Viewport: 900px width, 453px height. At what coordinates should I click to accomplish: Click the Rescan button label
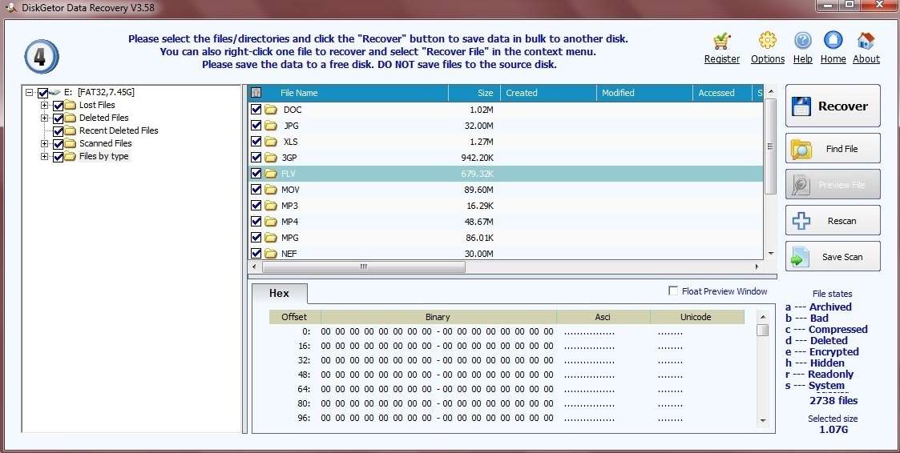pos(841,221)
